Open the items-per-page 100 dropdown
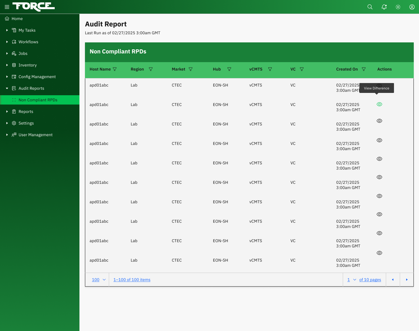419x331 pixels. (99, 280)
